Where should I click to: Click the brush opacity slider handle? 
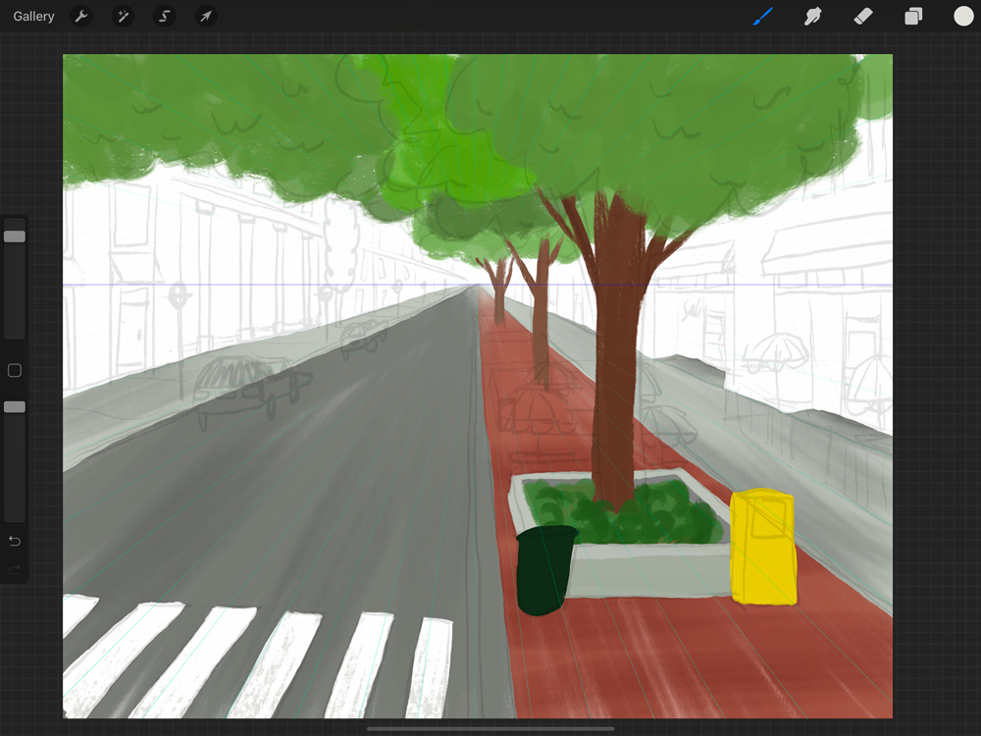pyautogui.click(x=15, y=407)
